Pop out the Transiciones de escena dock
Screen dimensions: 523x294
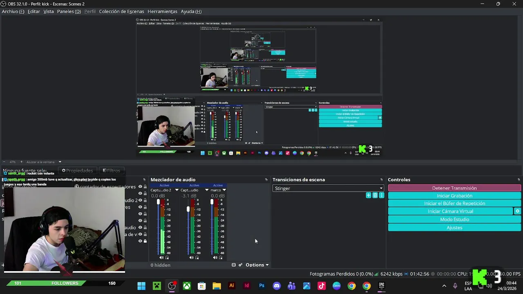tap(382, 180)
